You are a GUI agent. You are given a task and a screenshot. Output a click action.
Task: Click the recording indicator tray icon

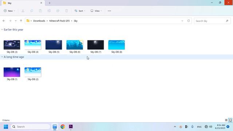click(181, 127)
